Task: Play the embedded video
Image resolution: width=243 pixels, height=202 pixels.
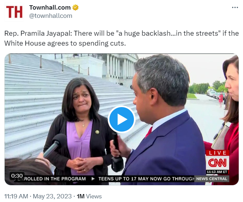Action: pyautogui.click(x=122, y=119)
